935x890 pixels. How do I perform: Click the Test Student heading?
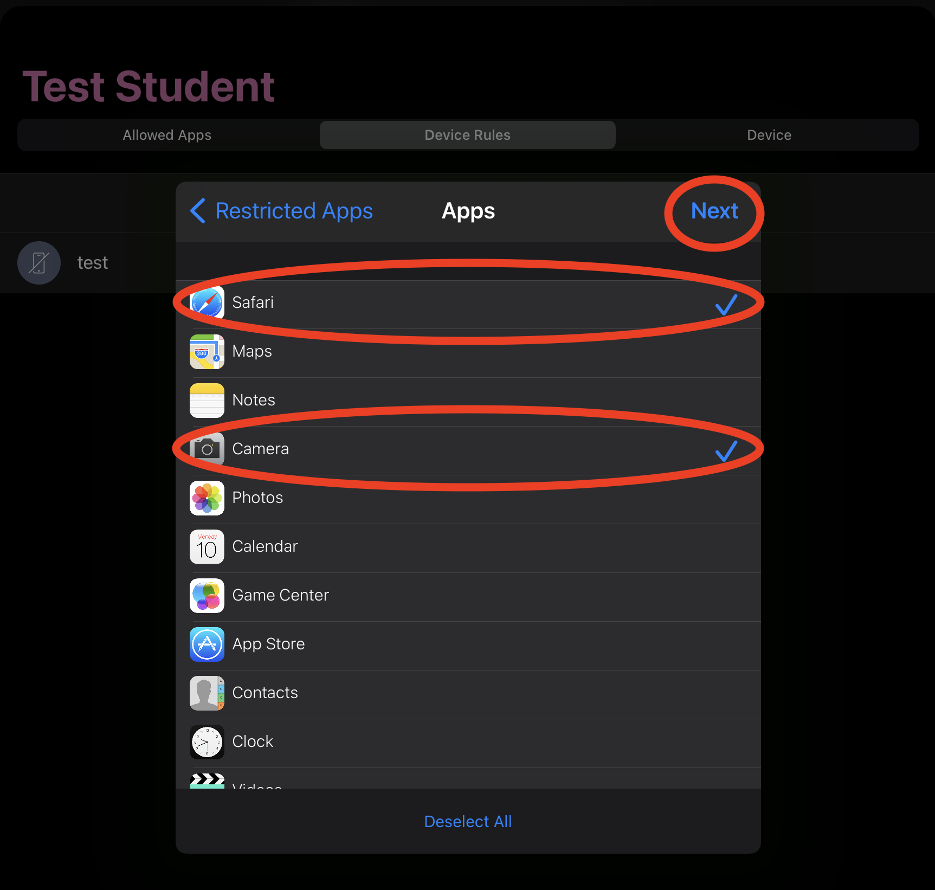(x=149, y=86)
